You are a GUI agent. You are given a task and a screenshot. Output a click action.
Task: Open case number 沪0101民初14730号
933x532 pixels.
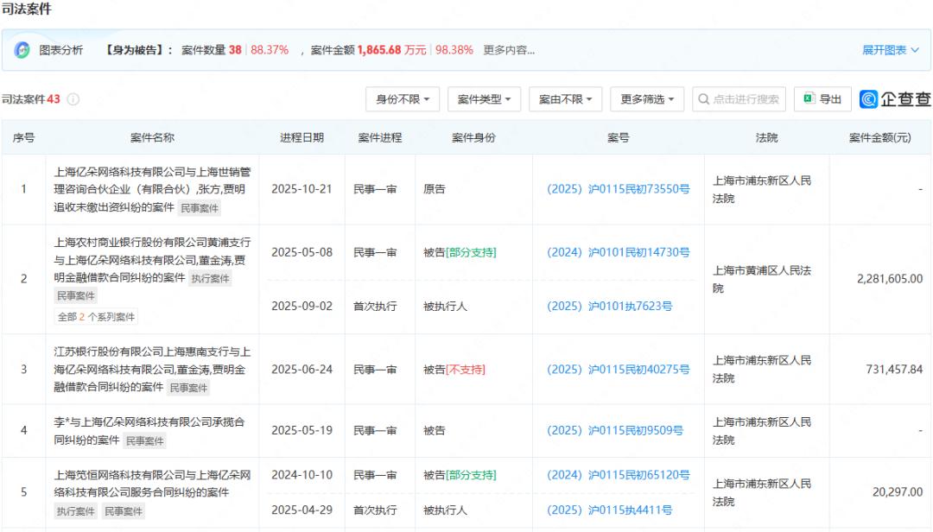(619, 252)
